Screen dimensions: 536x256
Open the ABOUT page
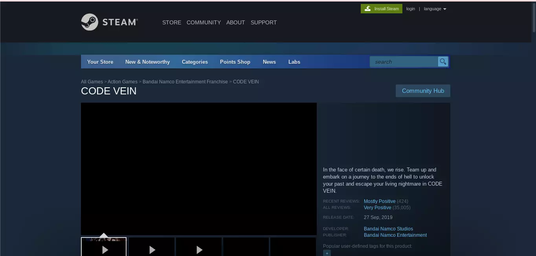[236, 22]
